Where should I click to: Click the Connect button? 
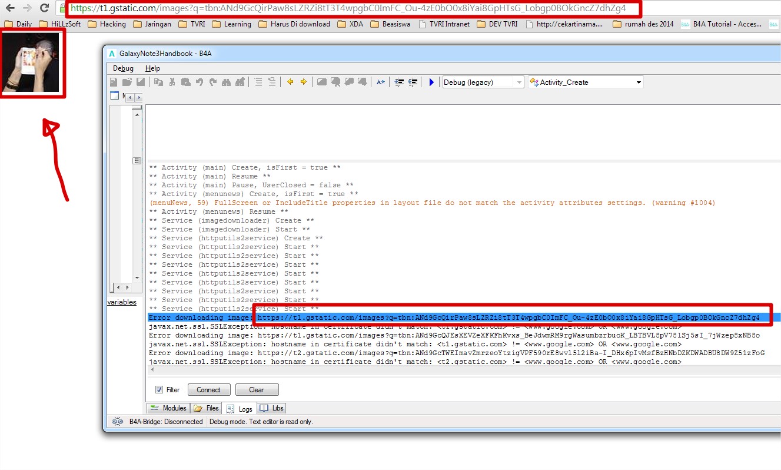pos(208,390)
